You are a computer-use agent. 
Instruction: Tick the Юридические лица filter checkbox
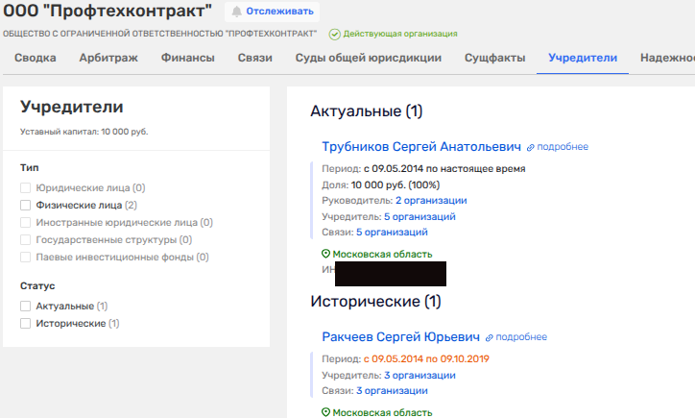[x=26, y=187]
